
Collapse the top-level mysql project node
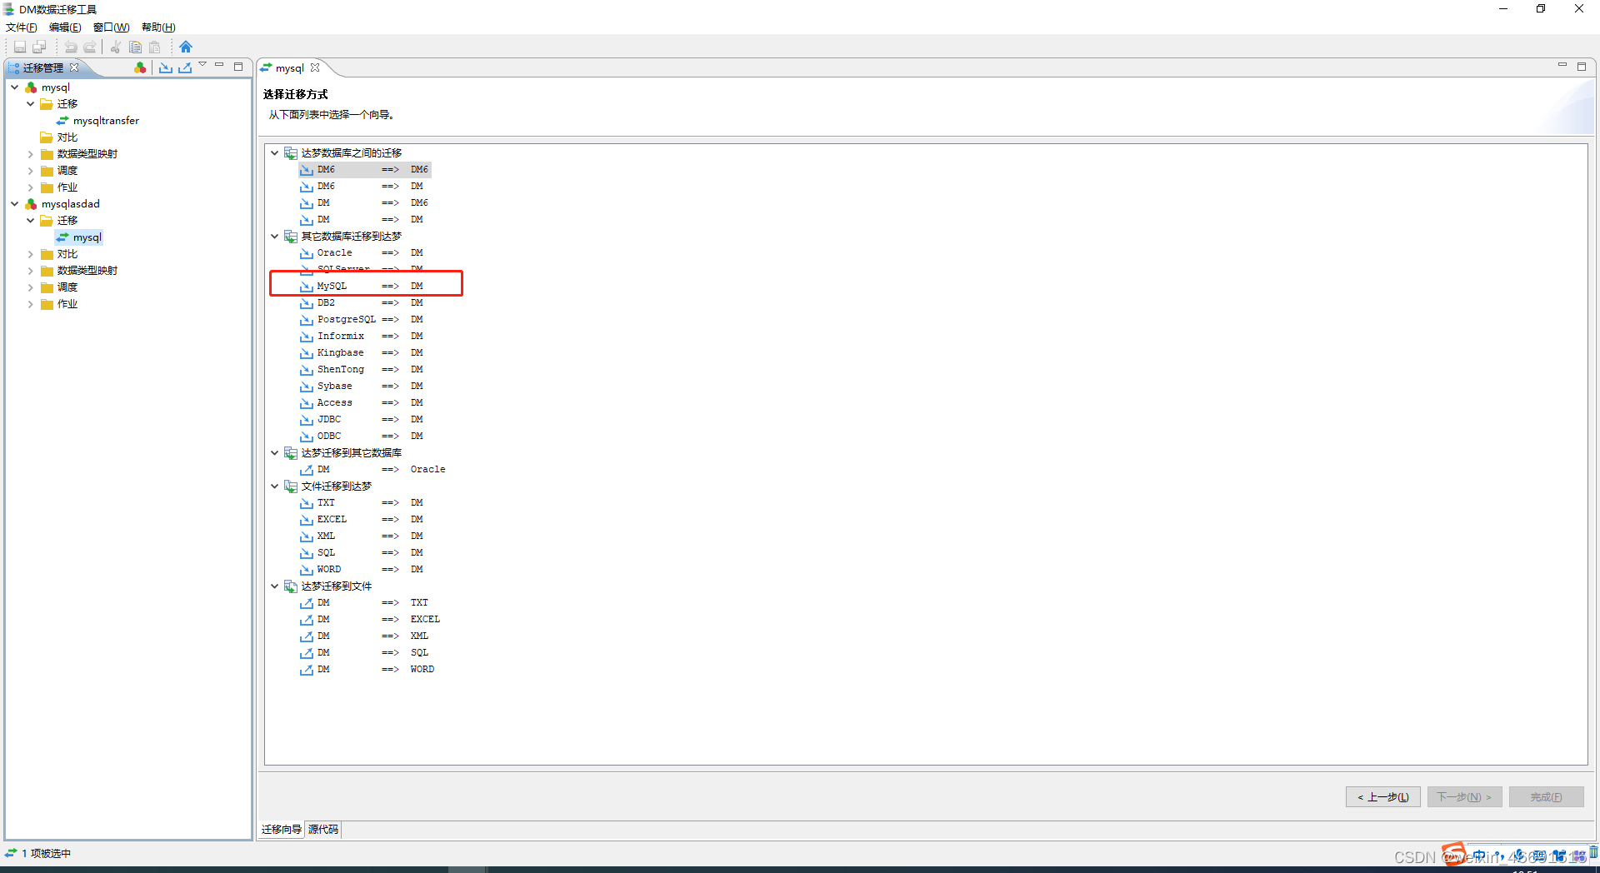point(15,87)
